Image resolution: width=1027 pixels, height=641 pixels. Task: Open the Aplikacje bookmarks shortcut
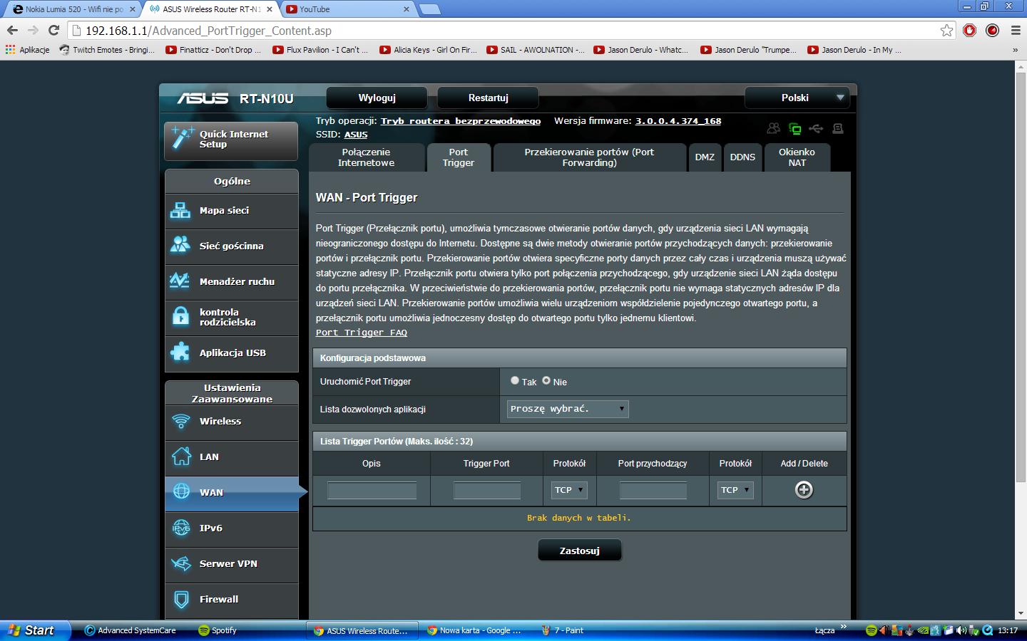point(28,50)
